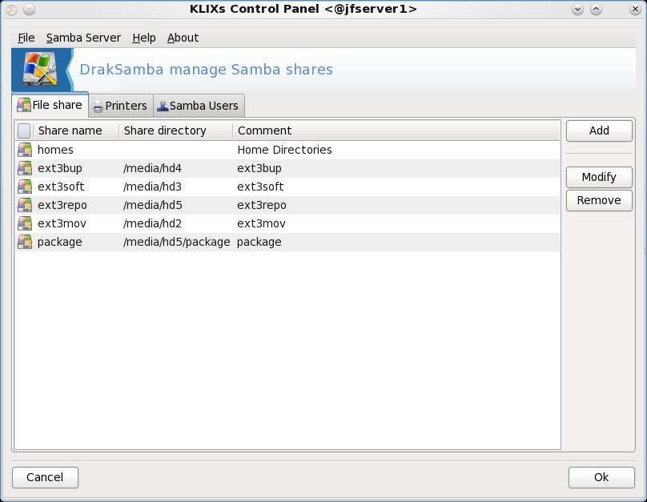Open the About menu
The width and height of the screenshot is (647, 502).
pyautogui.click(x=183, y=38)
